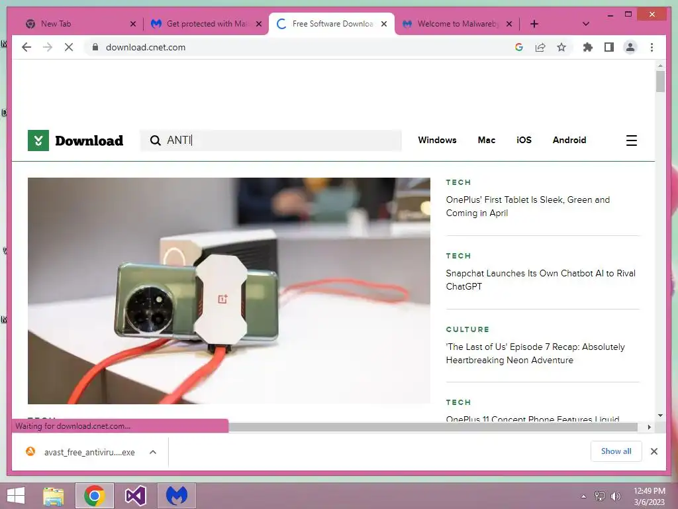Open File Explorer from taskbar
The height and width of the screenshot is (509, 678).
pos(53,496)
